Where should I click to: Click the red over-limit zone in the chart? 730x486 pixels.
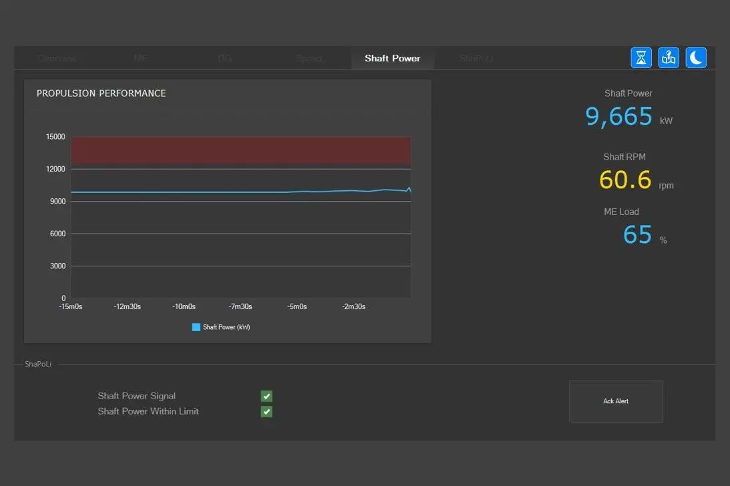pos(240,150)
